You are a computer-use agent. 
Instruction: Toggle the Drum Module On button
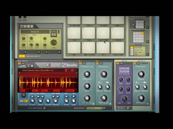tap(19, 63)
